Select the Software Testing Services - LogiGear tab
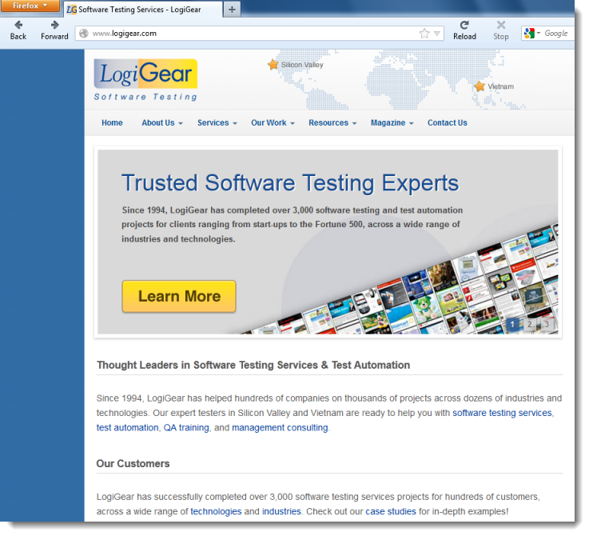 143,10
